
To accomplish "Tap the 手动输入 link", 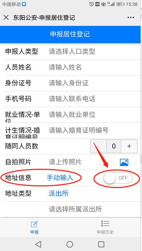I will click(x=60, y=178).
